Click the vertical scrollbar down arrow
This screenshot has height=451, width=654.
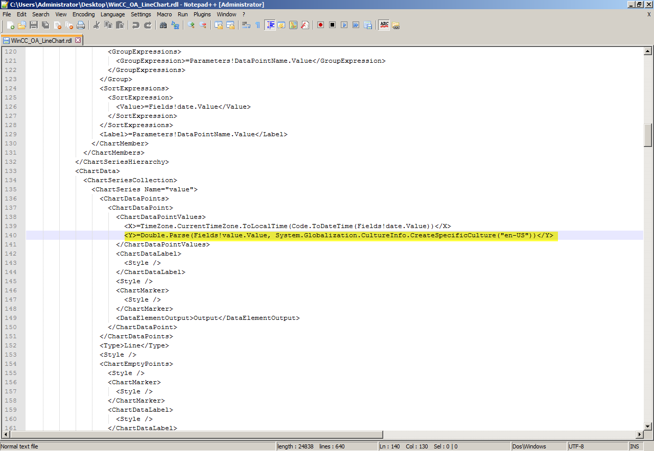(x=647, y=427)
